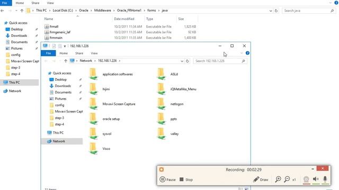Open the Movavi Screen Capture shared folder
This screenshot has width=339, height=190.
[112, 104]
